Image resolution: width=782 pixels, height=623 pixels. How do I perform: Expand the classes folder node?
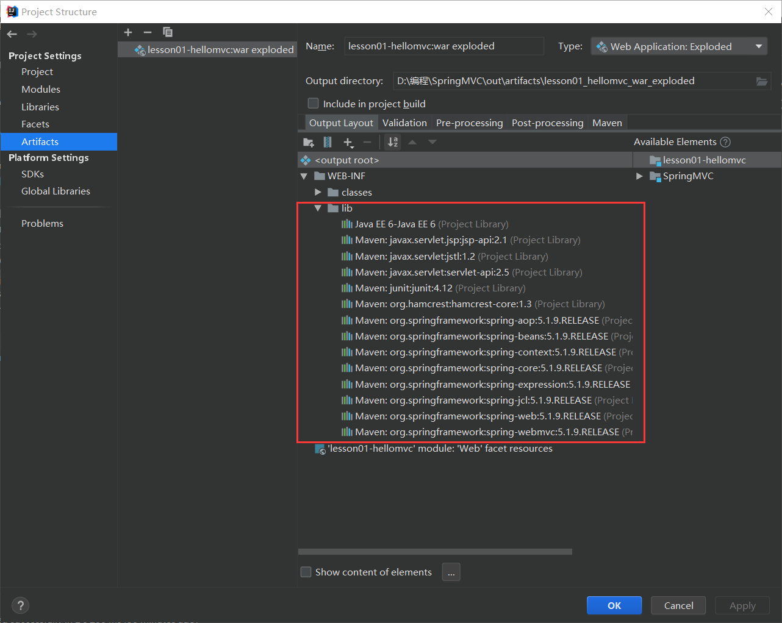click(x=318, y=193)
